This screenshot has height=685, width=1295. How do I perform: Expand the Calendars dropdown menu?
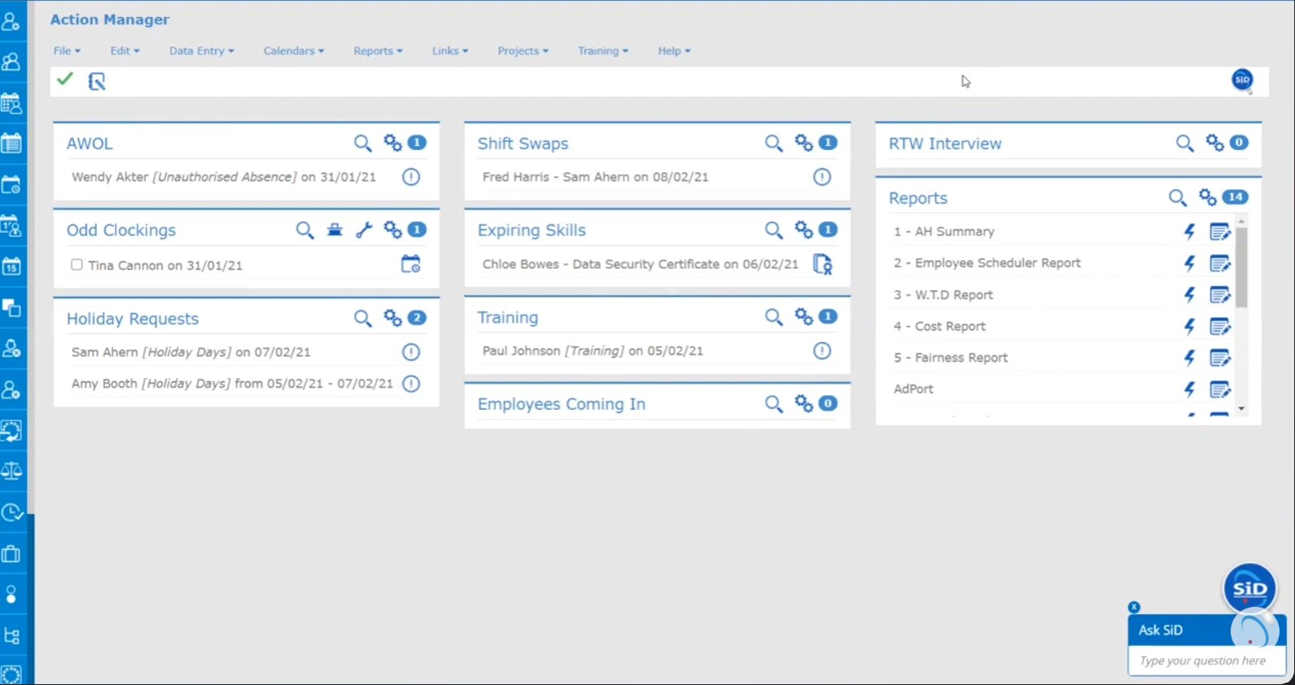293,50
